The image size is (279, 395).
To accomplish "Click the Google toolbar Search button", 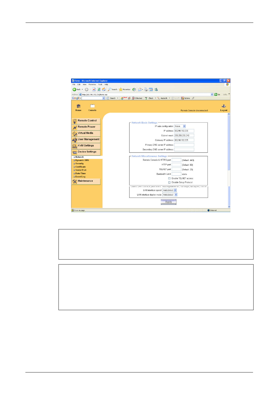I will [x=111, y=98].
